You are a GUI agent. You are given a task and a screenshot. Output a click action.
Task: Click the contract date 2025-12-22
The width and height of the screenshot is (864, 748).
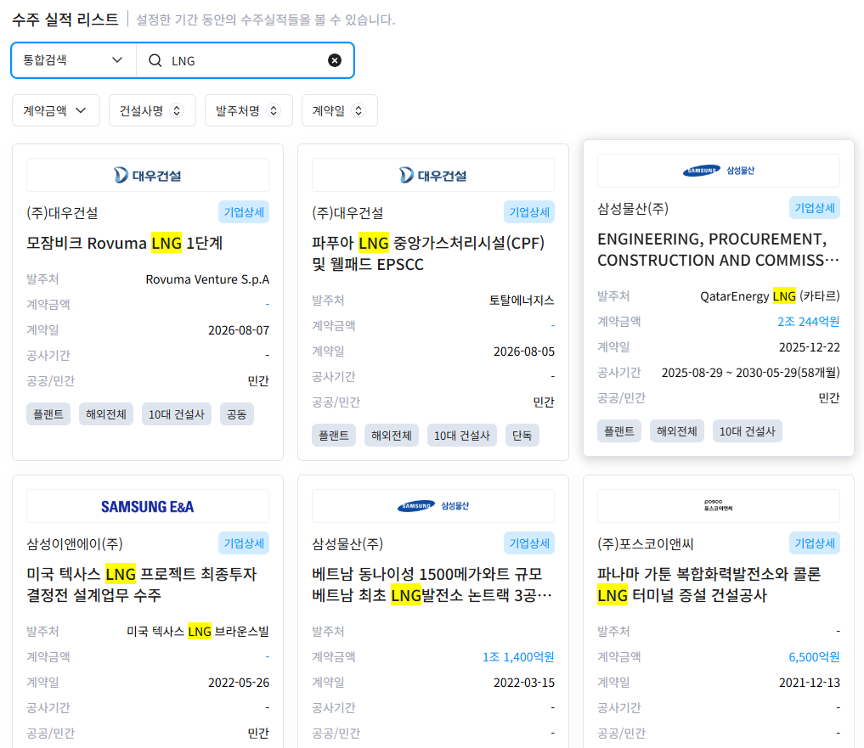click(810, 347)
